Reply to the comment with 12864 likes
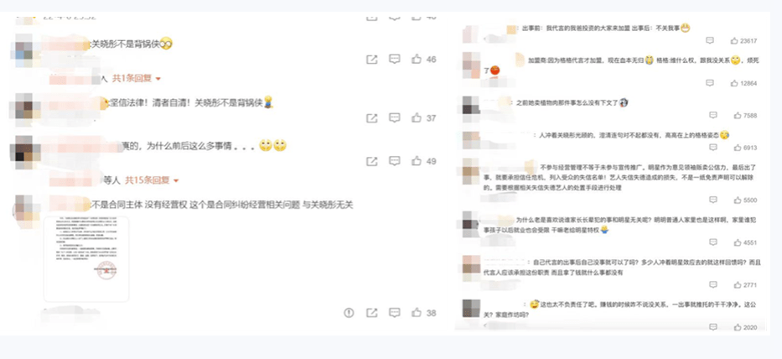 coord(710,83)
